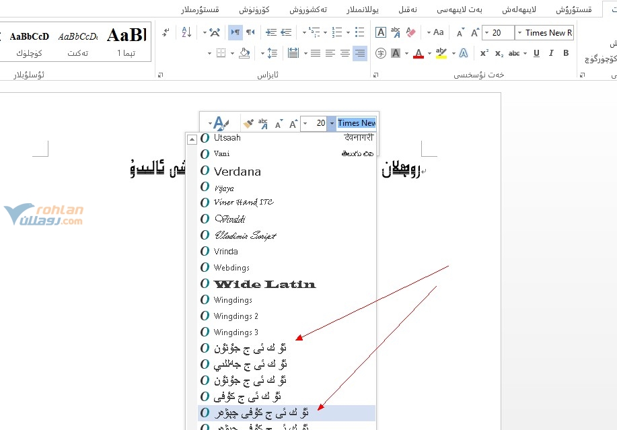Click grow font icon in ribbon
617x430 pixels.
click(x=475, y=32)
